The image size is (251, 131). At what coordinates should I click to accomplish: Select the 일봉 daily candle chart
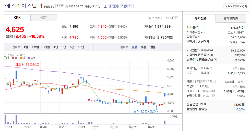point(135,47)
